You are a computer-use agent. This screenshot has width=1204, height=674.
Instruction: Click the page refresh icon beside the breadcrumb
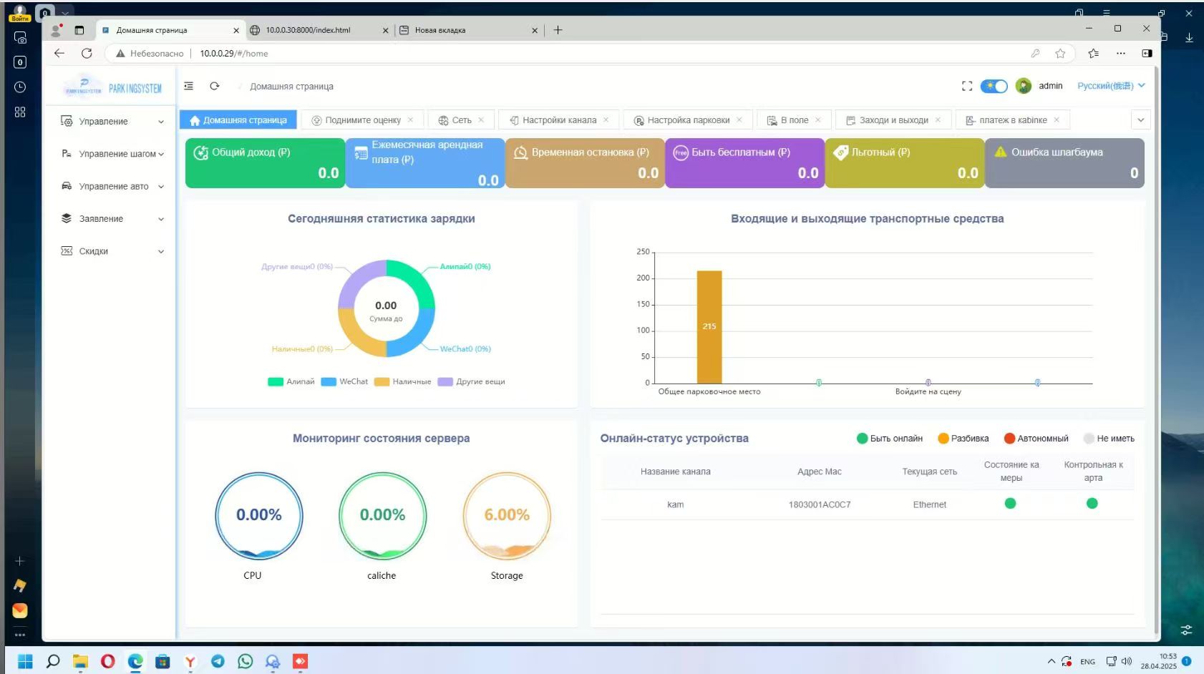214,86
